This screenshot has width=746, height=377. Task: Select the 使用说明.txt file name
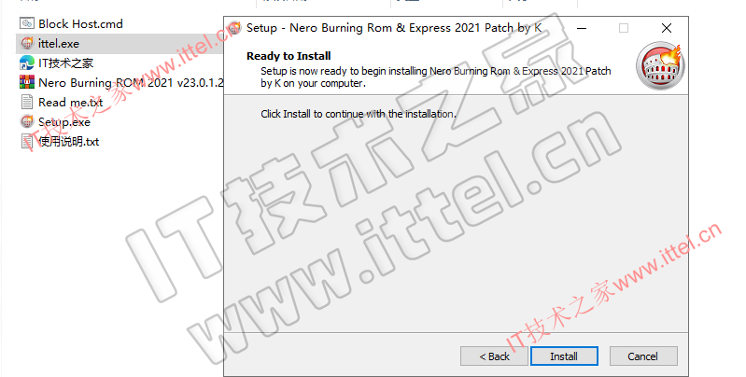(69, 142)
